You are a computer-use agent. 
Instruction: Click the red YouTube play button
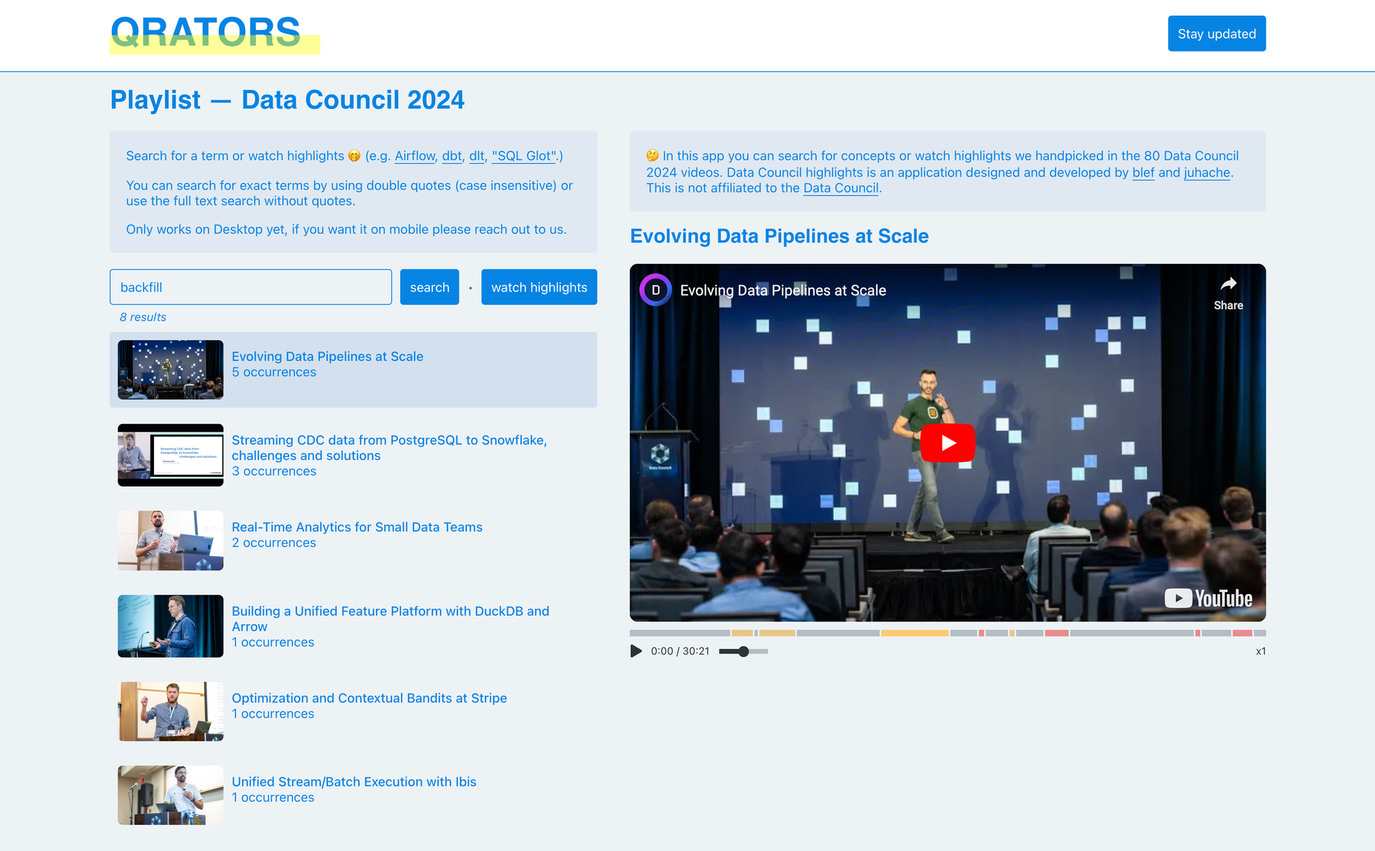tap(947, 443)
